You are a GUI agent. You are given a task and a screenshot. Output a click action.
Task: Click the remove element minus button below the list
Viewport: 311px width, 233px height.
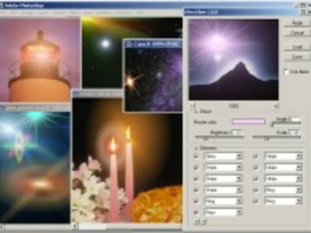(204, 222)
